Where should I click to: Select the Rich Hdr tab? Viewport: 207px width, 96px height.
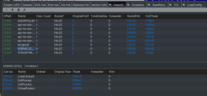click(53, 5)
